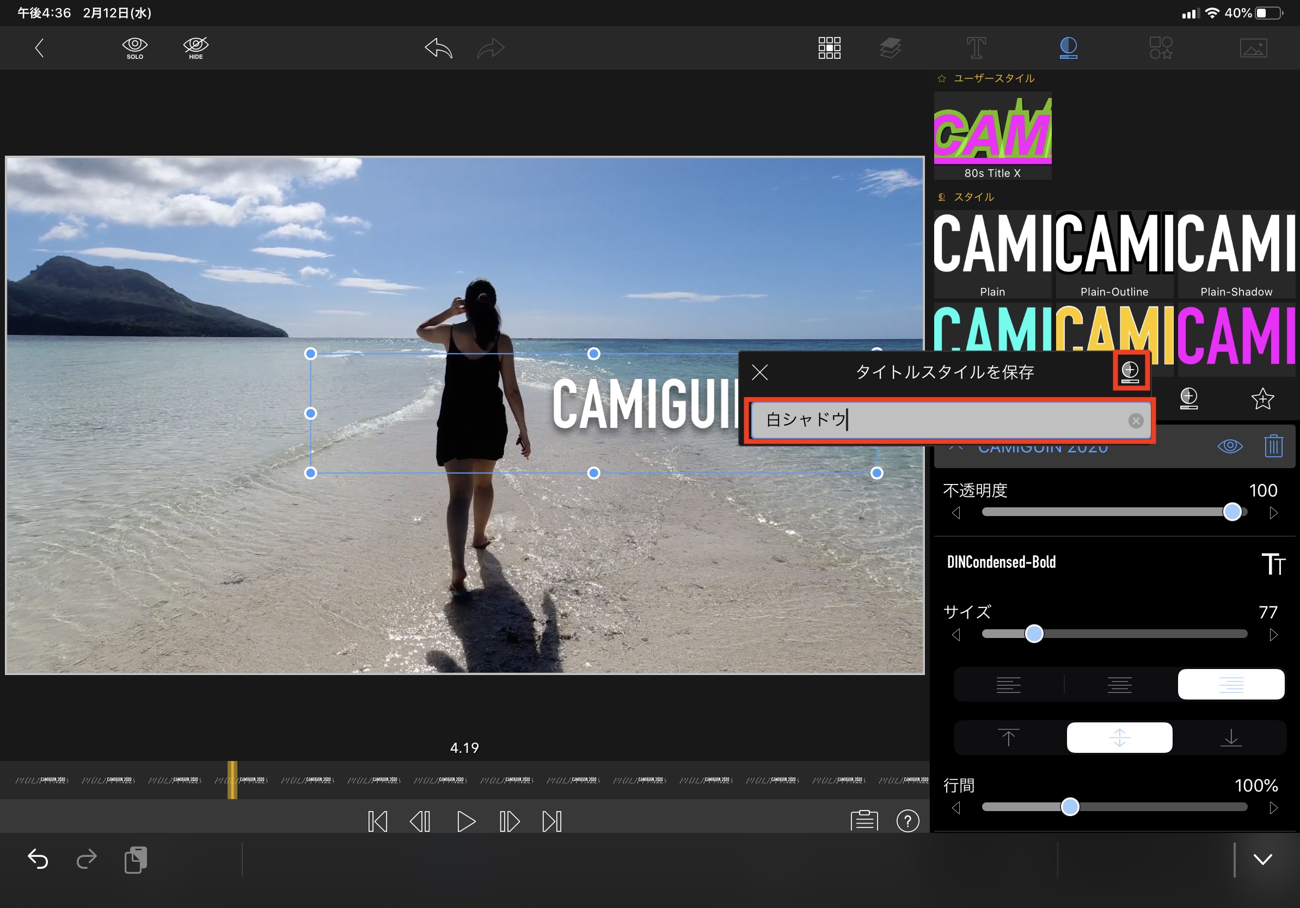This screenshot has height=908, width=1300.
Task: Open the layers stack icon
Action: (890, 47)
